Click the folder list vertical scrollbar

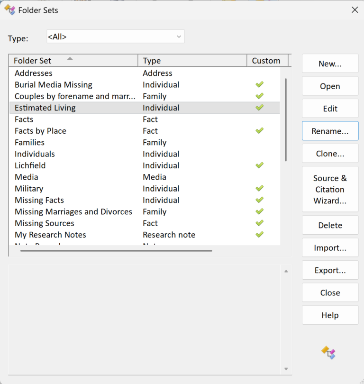tap(286, 120)
